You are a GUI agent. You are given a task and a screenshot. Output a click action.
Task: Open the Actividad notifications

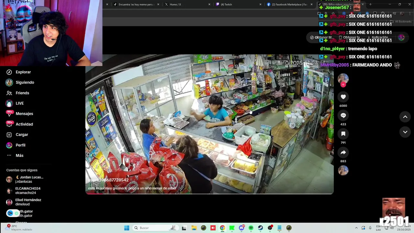tap(20, 124)
